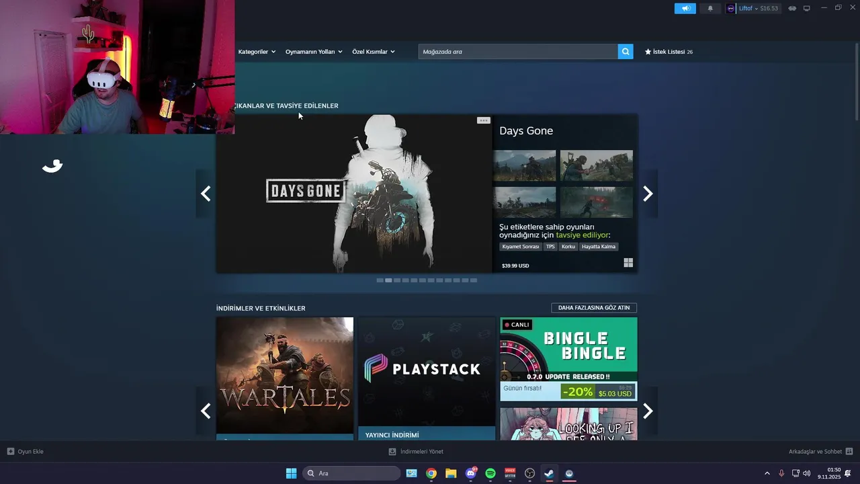Jump to the first carousel page dot

pyautogui.click(x=380, y=280)
